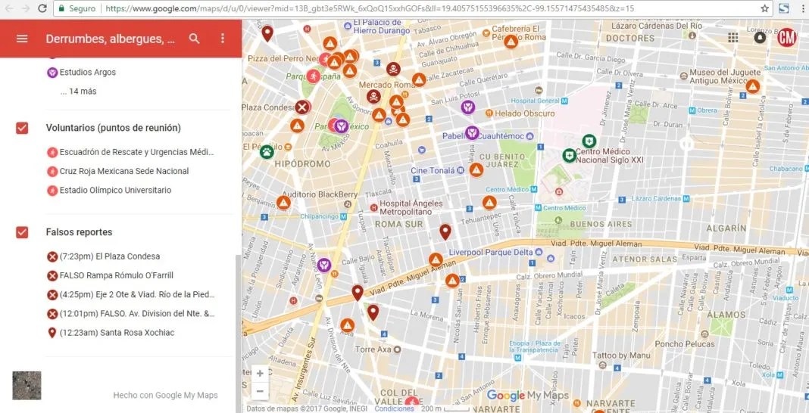The width and height of the screenshot is (809, 413).
Task: Select Escuadrón de Rescate y Urgencias Médi... entry
Action: pos(130,152)
